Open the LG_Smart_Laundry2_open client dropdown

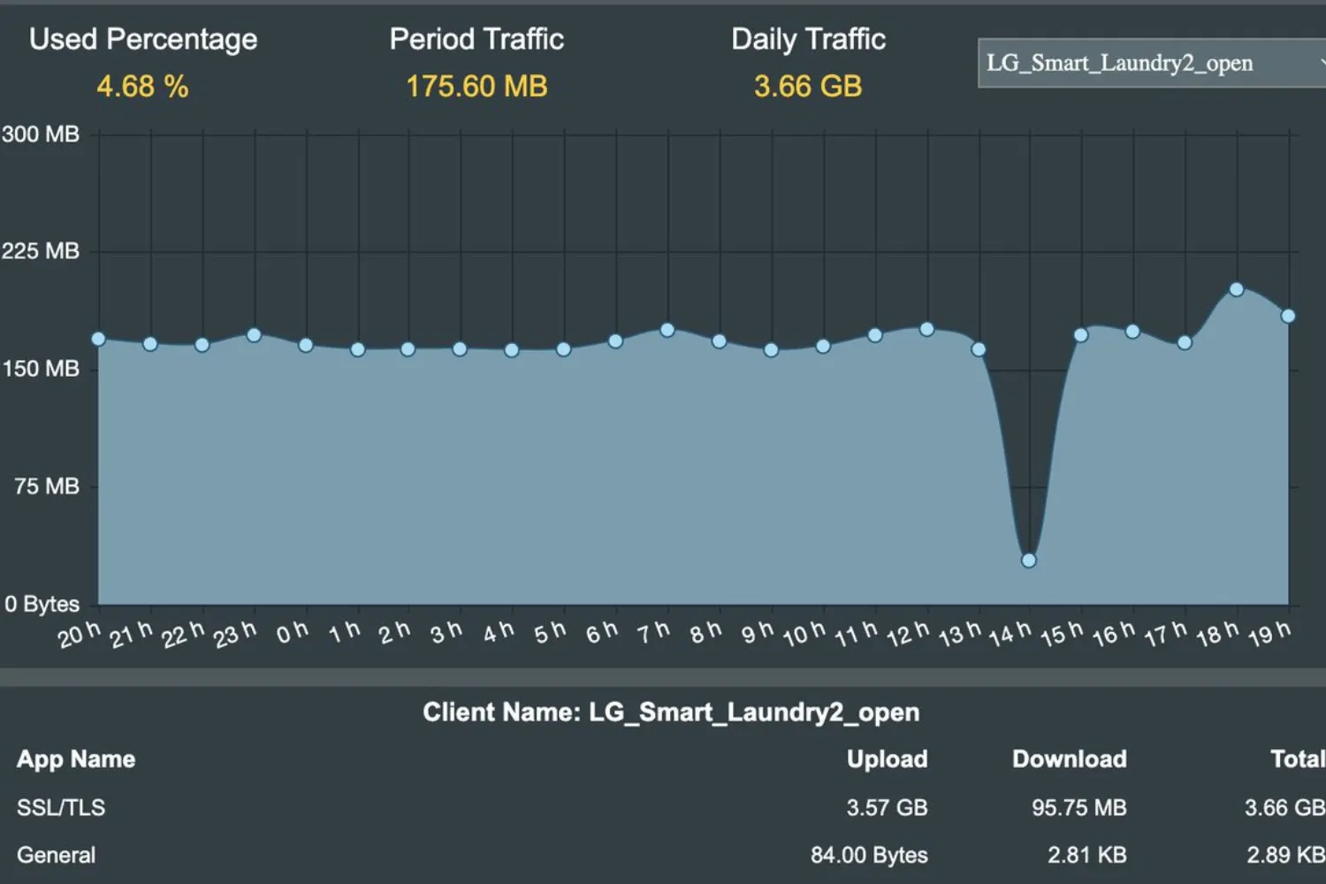point(1149,63)
